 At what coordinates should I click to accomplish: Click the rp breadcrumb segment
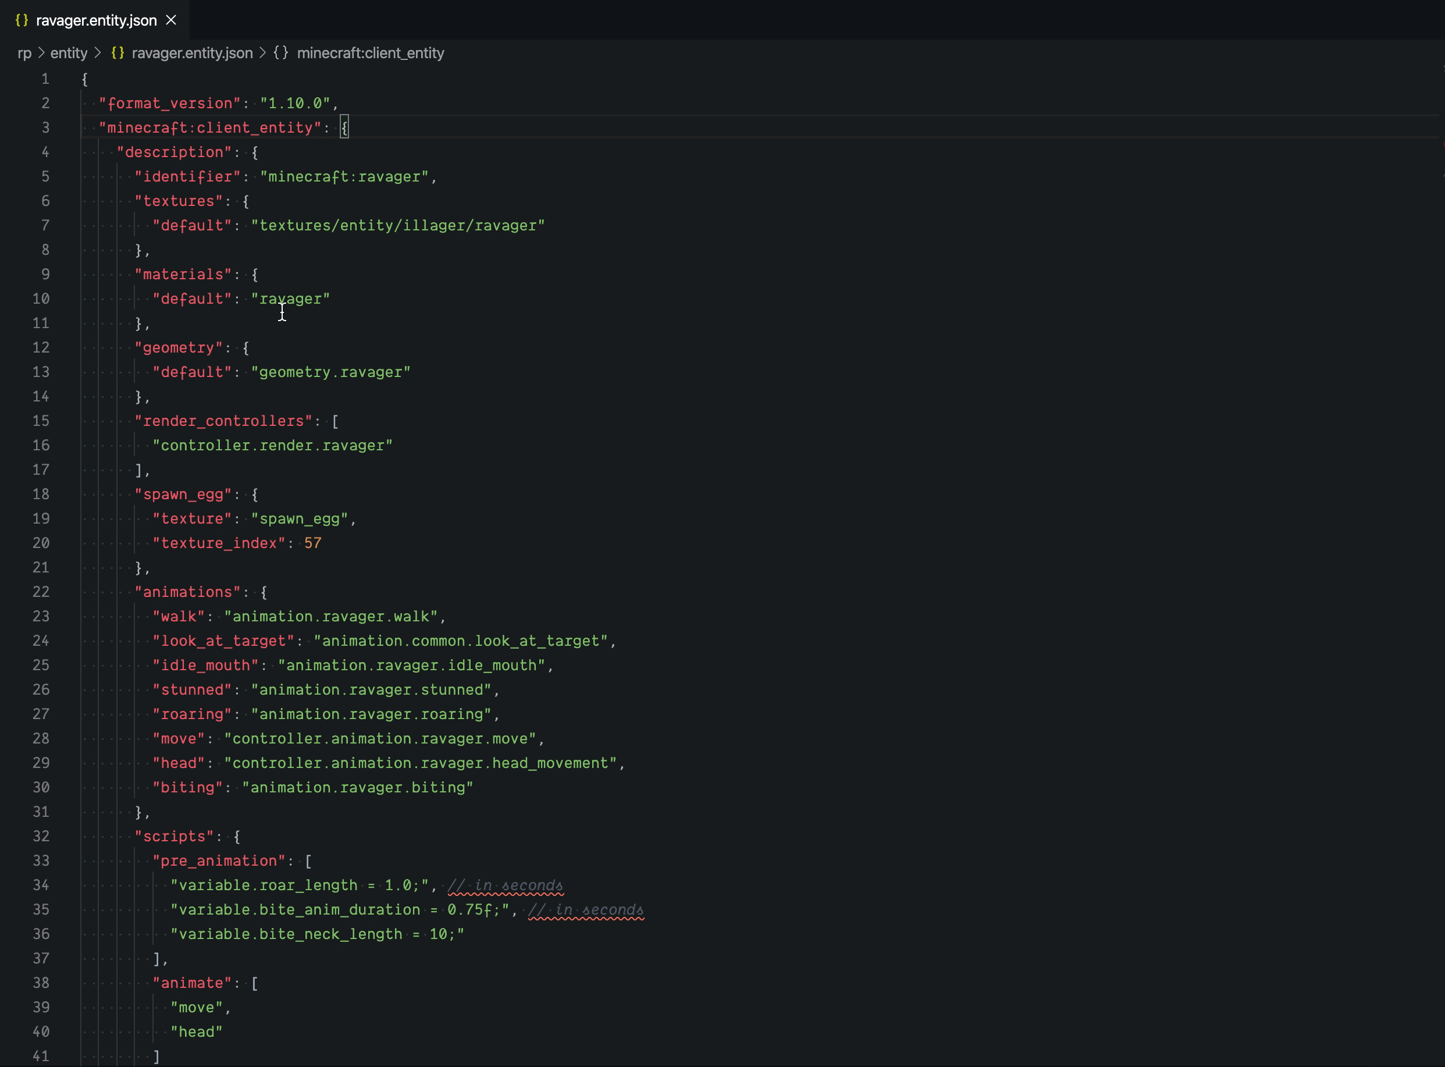pyautogui.click(x=24, y=53)
